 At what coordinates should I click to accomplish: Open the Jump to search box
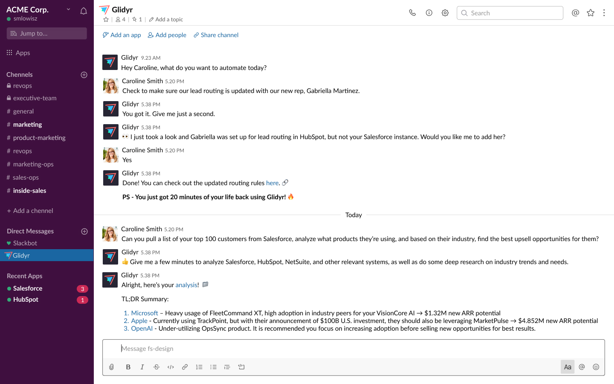(x=47, y=33)
